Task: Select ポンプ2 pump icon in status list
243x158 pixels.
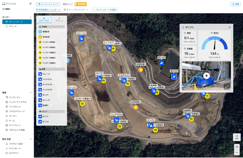Action: tap(40, 122)
